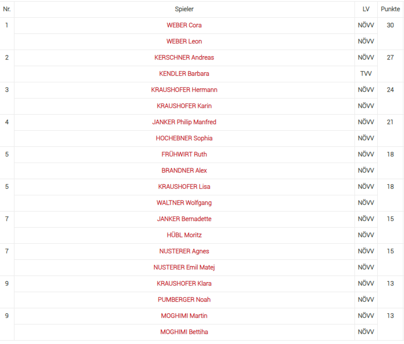Open NUSTERER Agnes player link

[184, 251]
